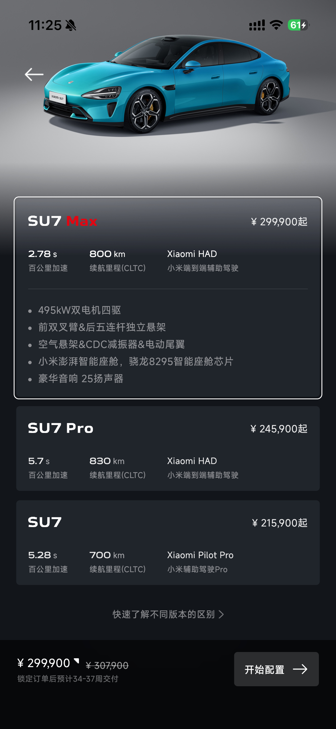Tap the strikethrough ¥307,900 original price

coord(107,665)
